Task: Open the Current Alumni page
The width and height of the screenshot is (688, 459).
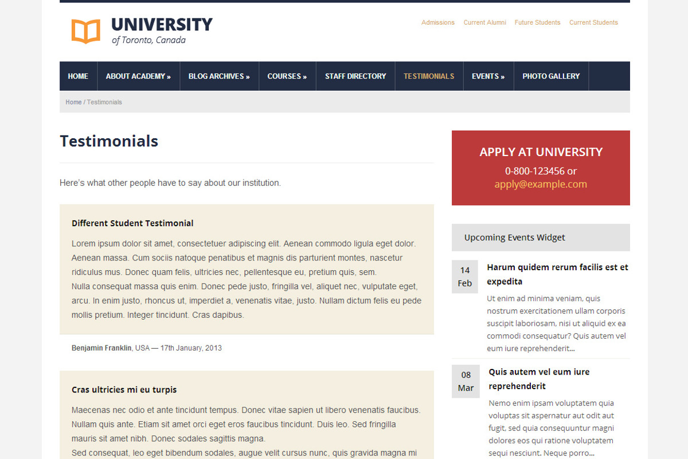Action: (x=485, y=22)
